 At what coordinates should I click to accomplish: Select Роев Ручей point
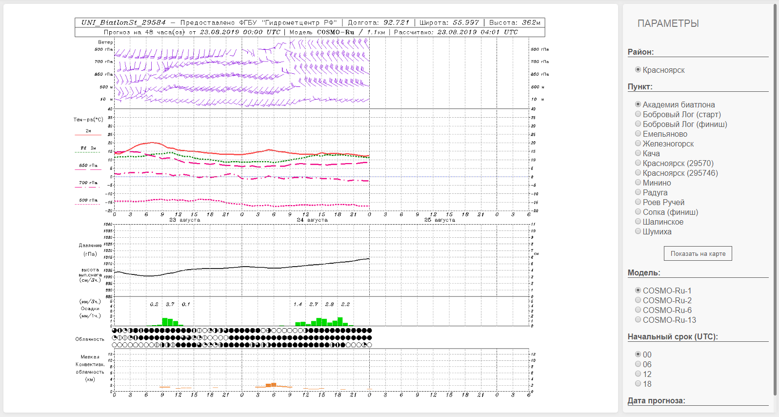(638, 202)
